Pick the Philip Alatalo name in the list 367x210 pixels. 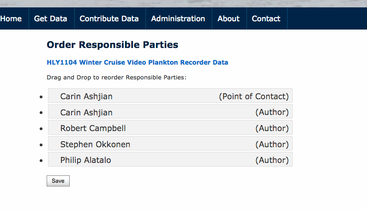point(85,160)
